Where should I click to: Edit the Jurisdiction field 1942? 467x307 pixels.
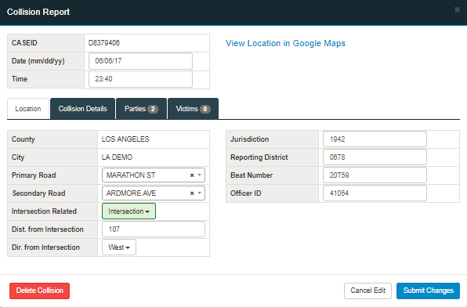pyautogui.click(x=375, y=139)
